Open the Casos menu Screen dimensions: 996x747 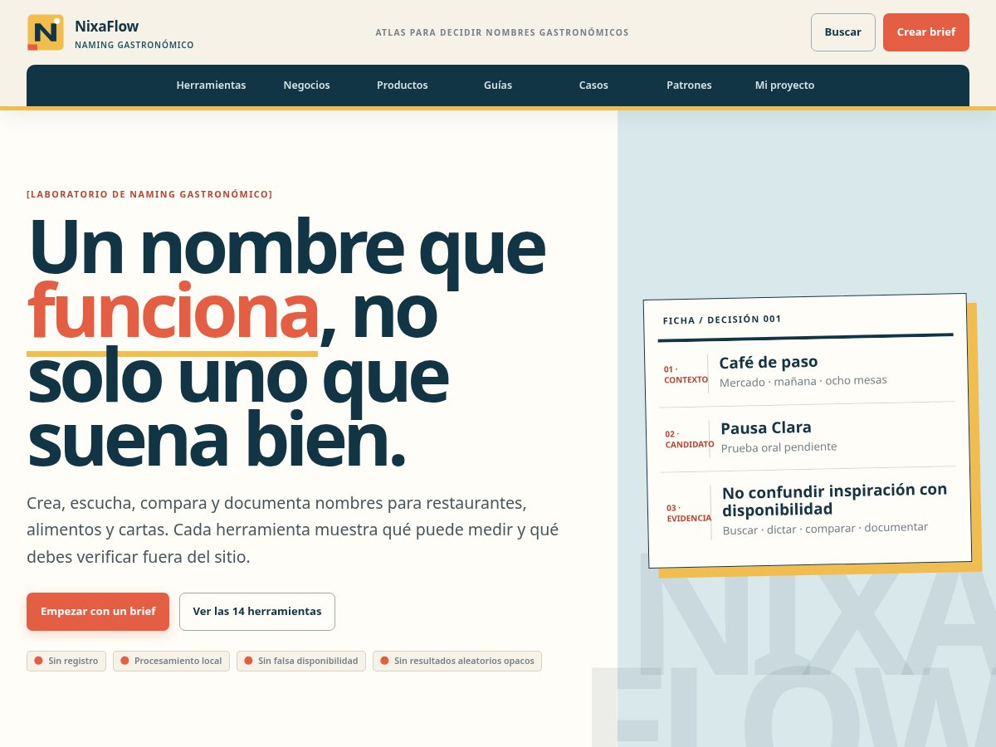[593, 85]
